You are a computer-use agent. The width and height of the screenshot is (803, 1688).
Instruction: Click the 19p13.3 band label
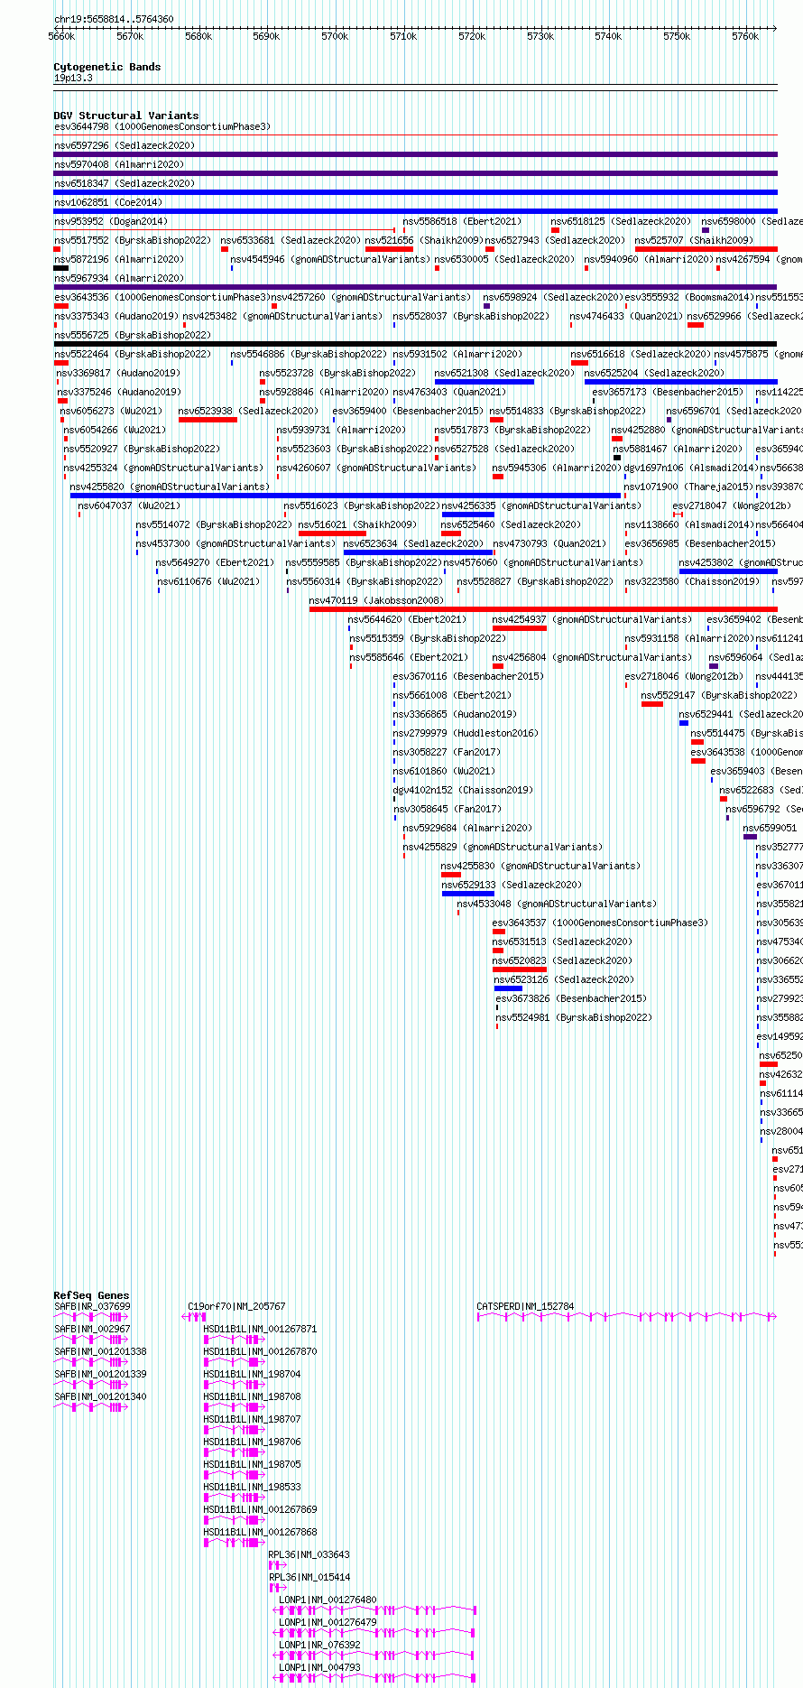[73, 78]
